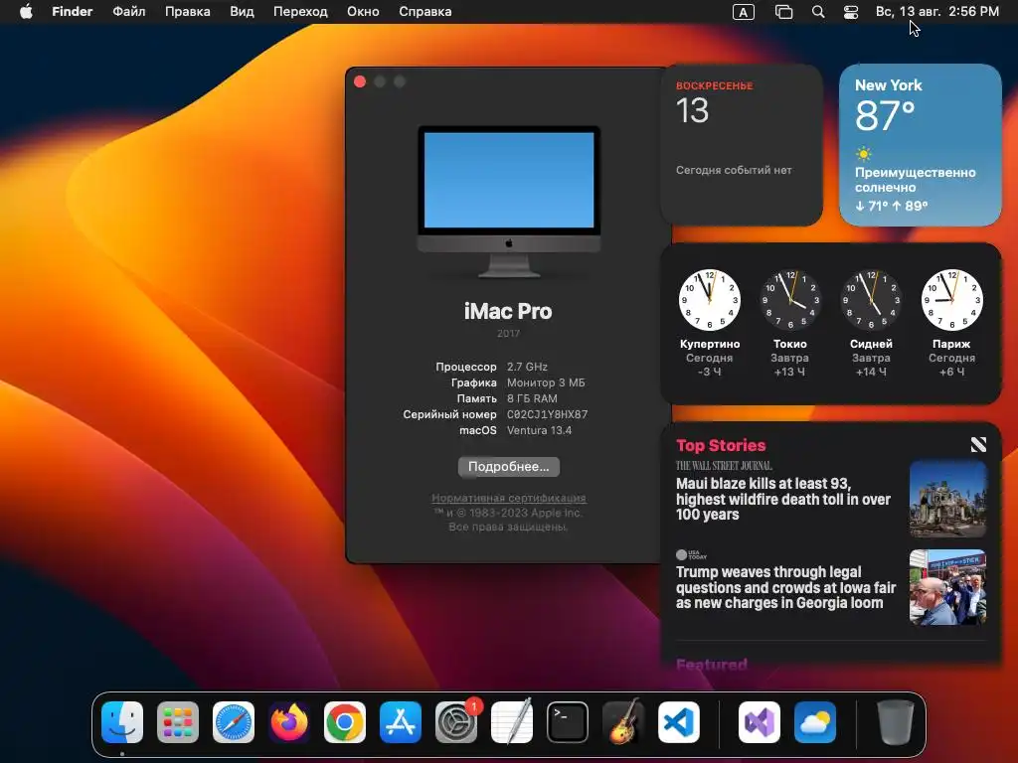Launch Safari from the Dock
This screenshot has width=1018, height=763.
(x=234, y=722)
